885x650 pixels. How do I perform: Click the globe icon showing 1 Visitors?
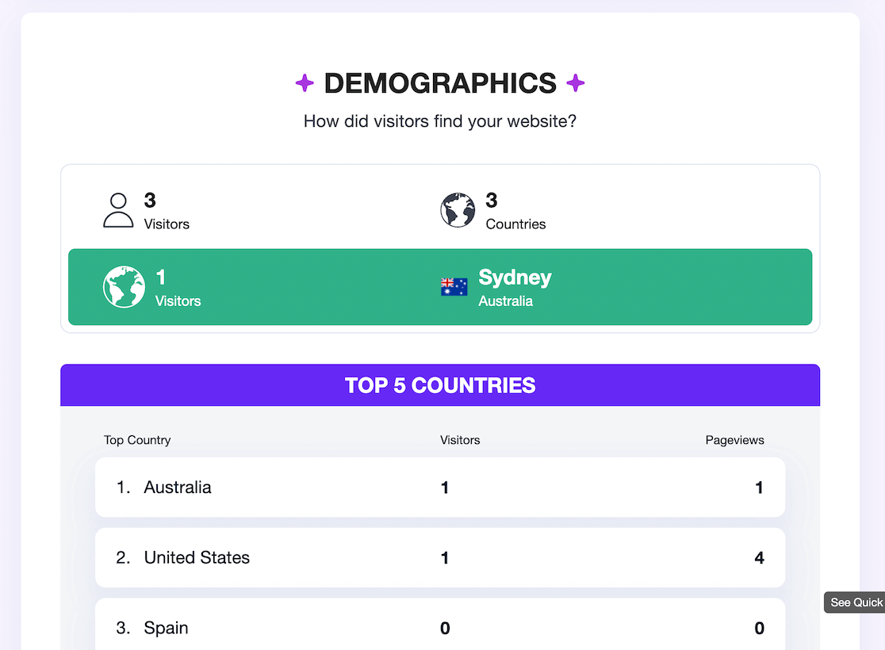click(x=124, y=287)
